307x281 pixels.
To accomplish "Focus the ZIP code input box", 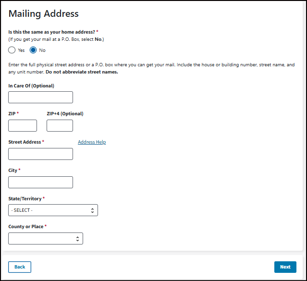I will coord(23,126).
